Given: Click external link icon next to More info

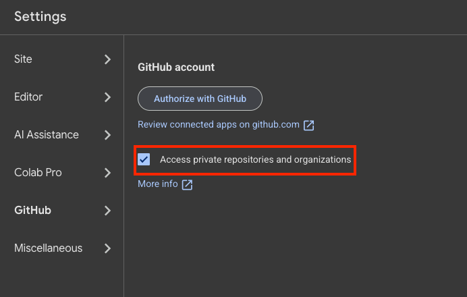Looking at the screenshot, I should pyautogui.click(x=187, y=185).
